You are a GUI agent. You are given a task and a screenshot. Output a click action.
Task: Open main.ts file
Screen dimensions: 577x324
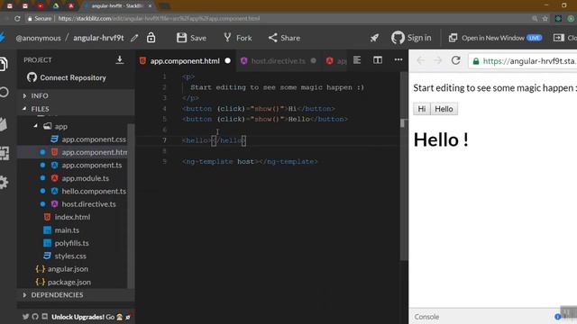click(x=67, y=230)
